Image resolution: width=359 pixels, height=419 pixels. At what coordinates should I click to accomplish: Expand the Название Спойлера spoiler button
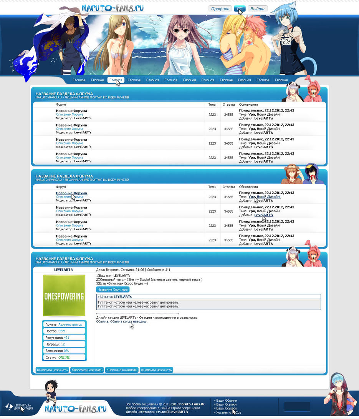pyautogui.click(x=112, y=289)
